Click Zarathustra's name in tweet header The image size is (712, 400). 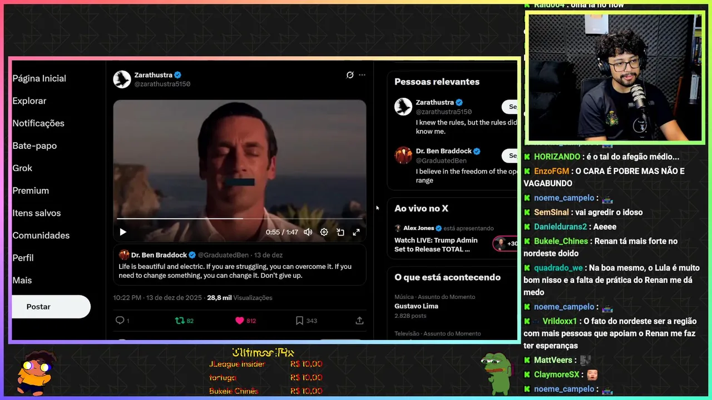coord(153,75)
